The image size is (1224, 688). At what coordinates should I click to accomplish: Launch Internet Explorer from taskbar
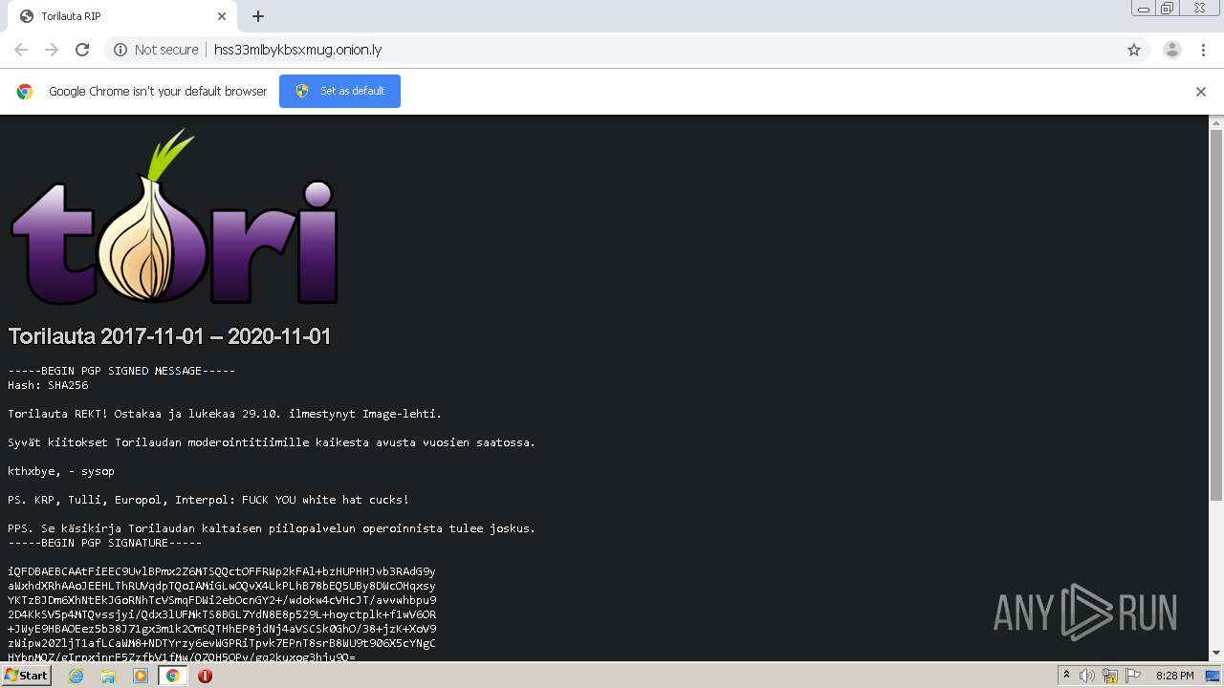coord(76,676)
